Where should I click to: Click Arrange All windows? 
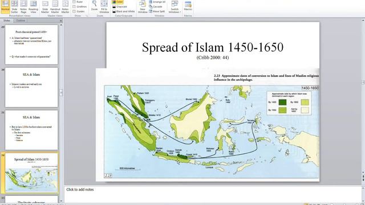157,2
